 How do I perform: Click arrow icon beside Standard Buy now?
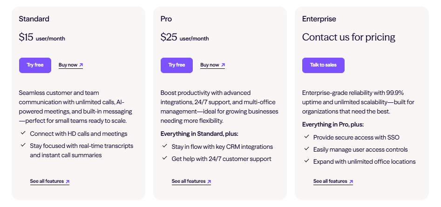81,65
